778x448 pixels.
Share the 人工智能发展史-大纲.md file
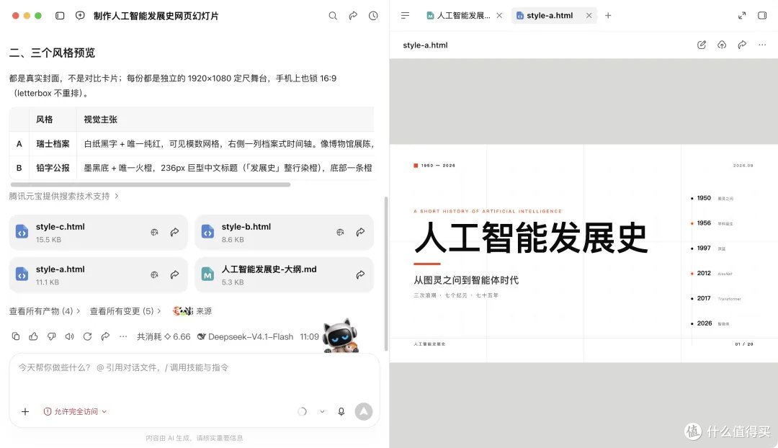(x=361, y=275)
